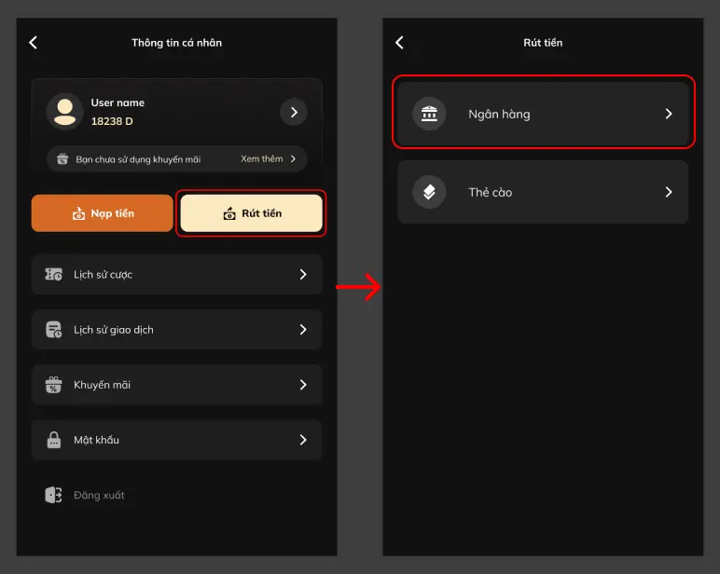Click the Đăng xuất logout door icon
The image size is (720, 574).
click(x=54, y=495)
